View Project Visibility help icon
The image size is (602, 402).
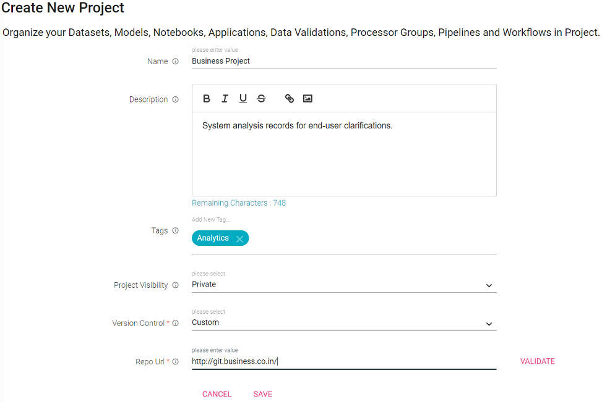176,285
